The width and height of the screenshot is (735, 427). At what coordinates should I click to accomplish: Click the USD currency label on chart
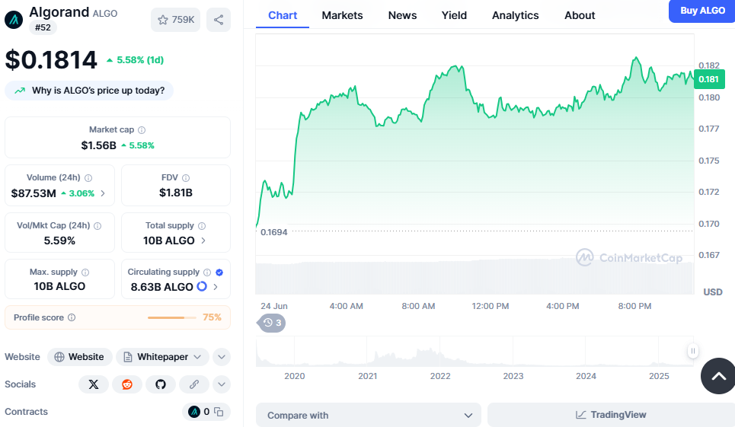712,292
